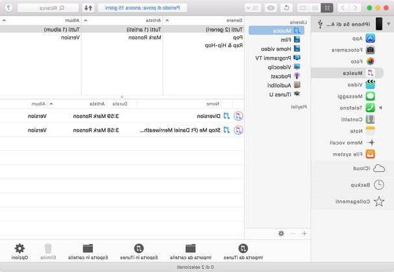Select Musica in the device sidebar

pyautogui.click(x=347, y=73)
